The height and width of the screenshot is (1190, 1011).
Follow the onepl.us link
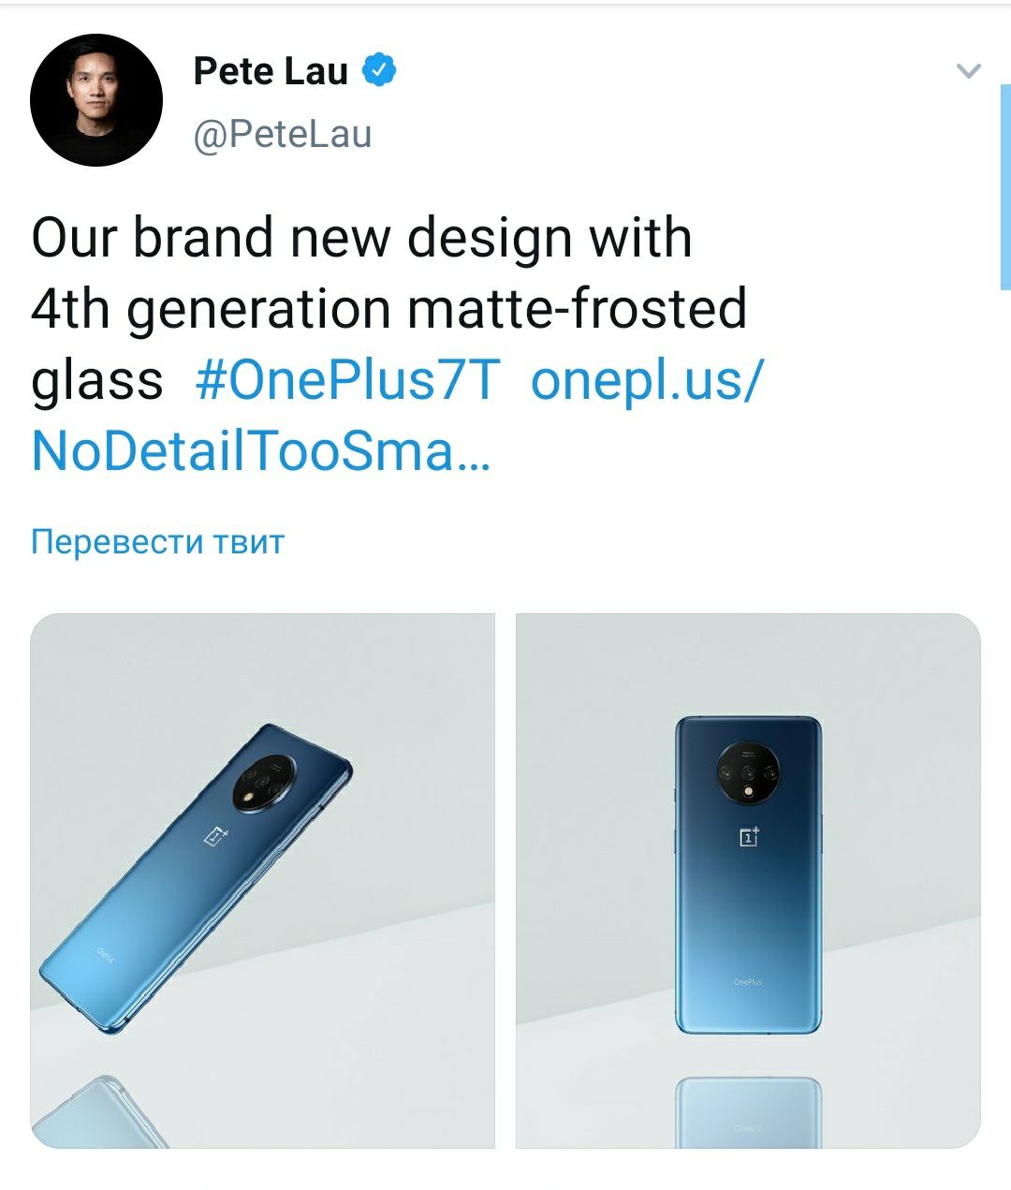646,380
